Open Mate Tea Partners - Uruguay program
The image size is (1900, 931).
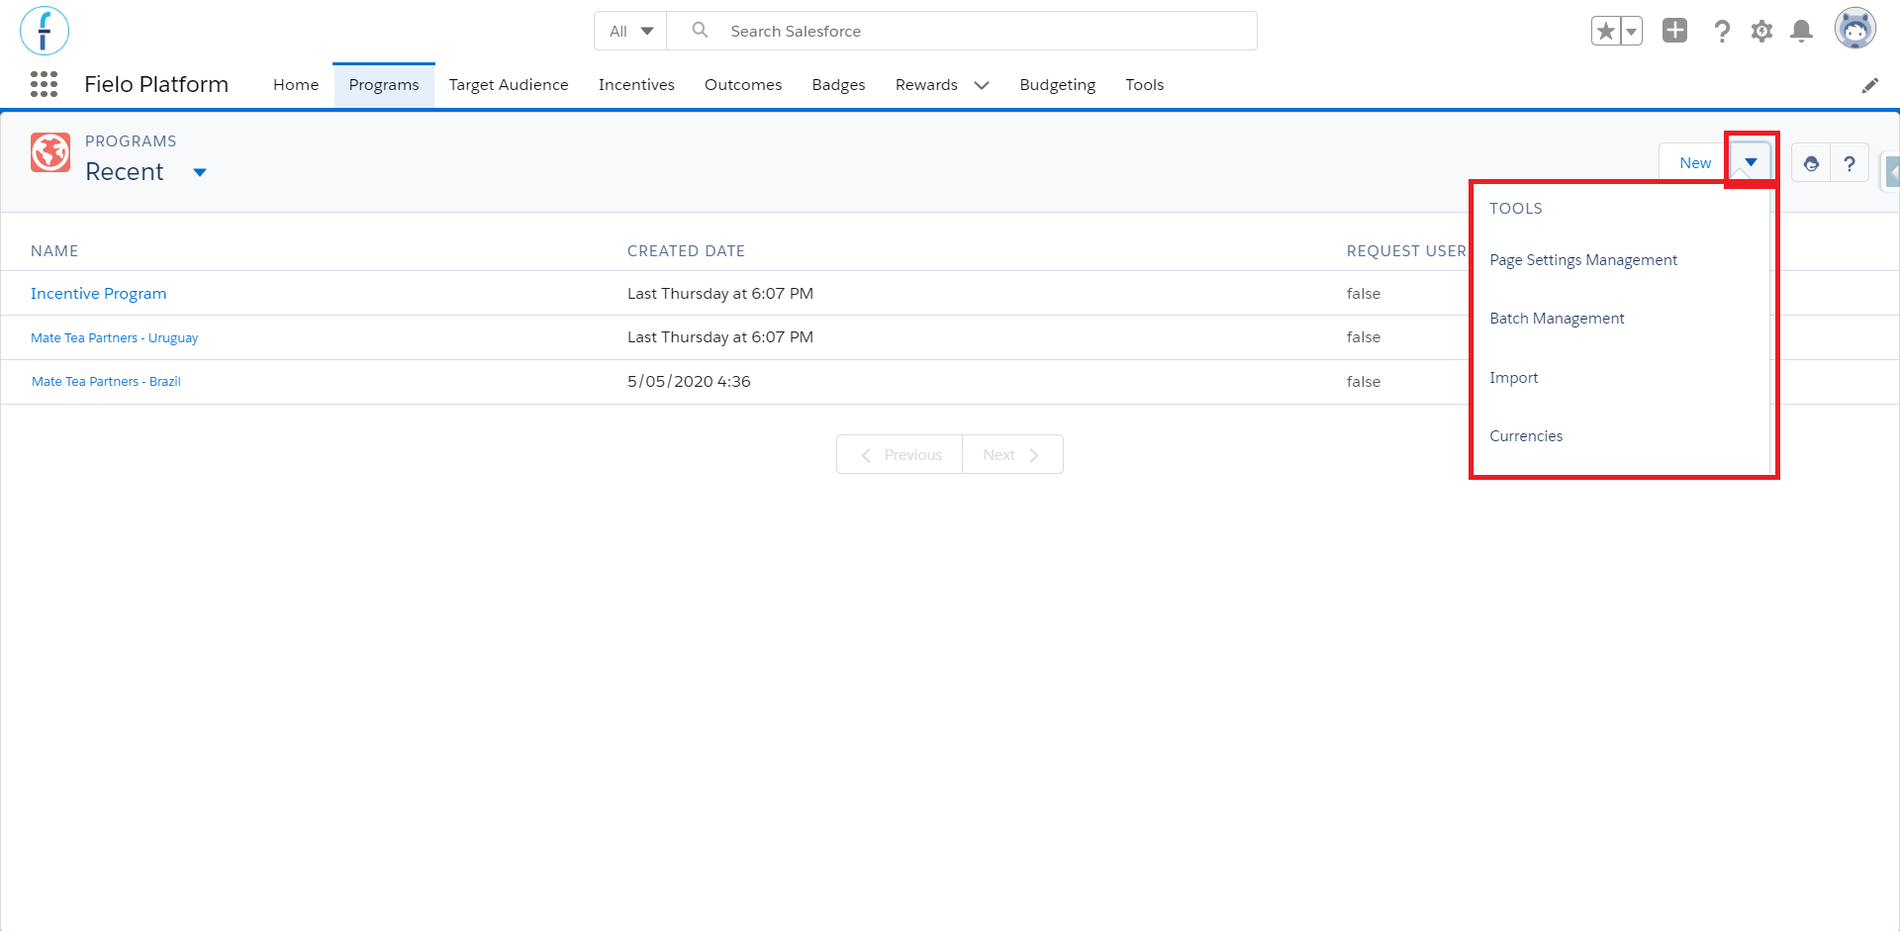(x=114, y=338)
